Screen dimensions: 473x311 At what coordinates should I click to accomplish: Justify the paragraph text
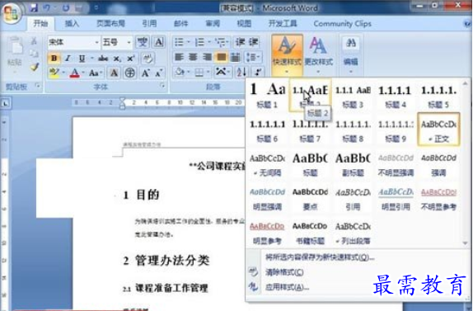[221, 57]
